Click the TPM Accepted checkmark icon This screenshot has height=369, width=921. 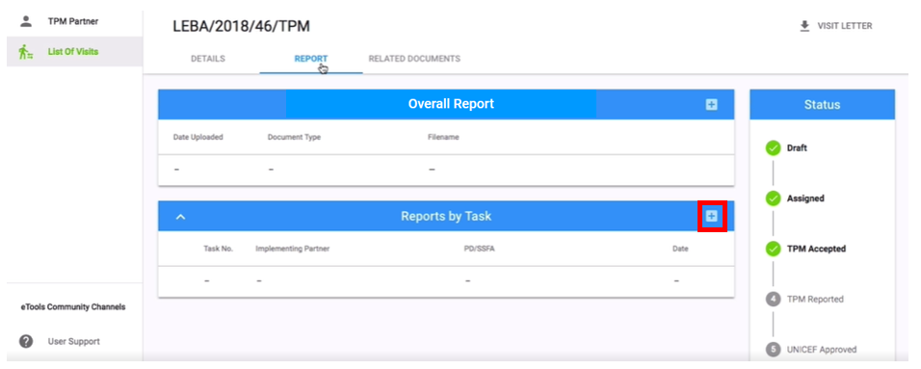pyautogui.click(x=773, y=250)
